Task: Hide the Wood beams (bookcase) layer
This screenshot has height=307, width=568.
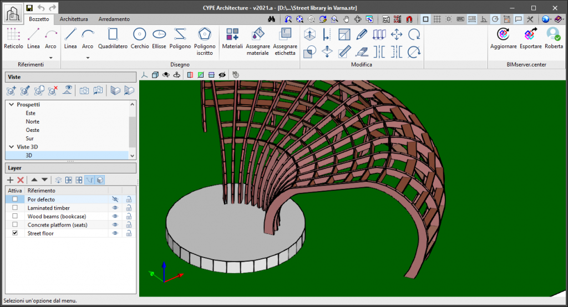Action: 115,217
